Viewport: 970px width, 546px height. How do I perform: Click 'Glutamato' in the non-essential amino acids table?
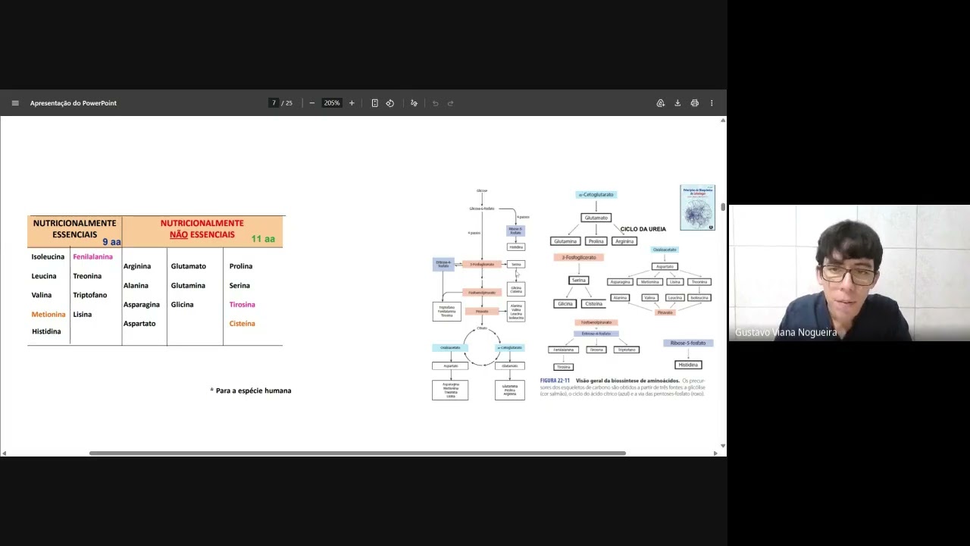189,266
